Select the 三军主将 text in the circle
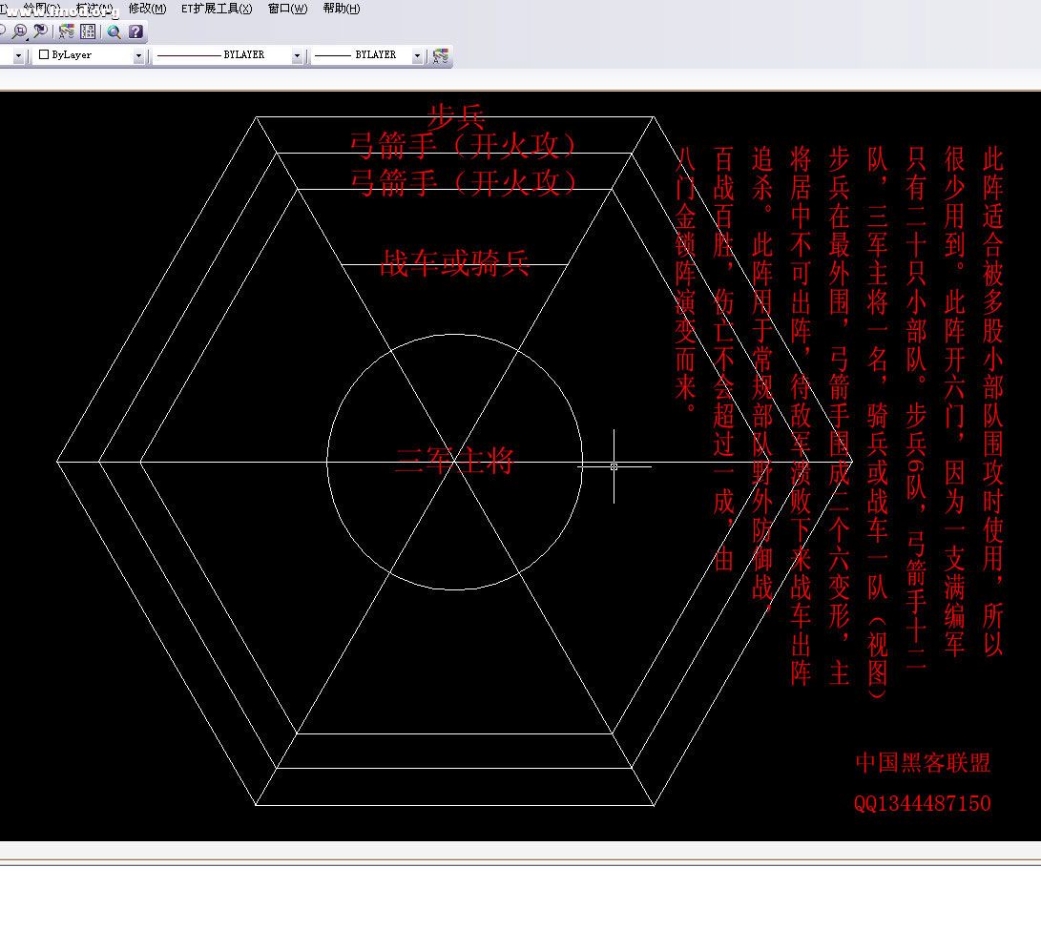This screenshot has height=929, width=1041. (x=454, y=461)
